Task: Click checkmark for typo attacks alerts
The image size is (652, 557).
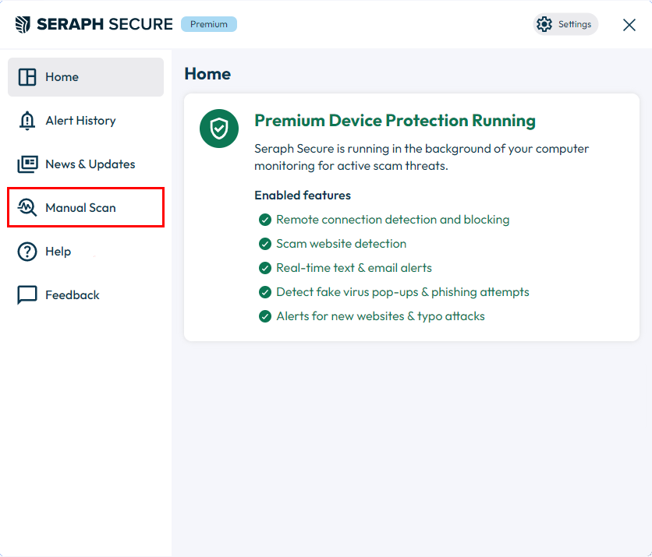Action: [265, 316]
